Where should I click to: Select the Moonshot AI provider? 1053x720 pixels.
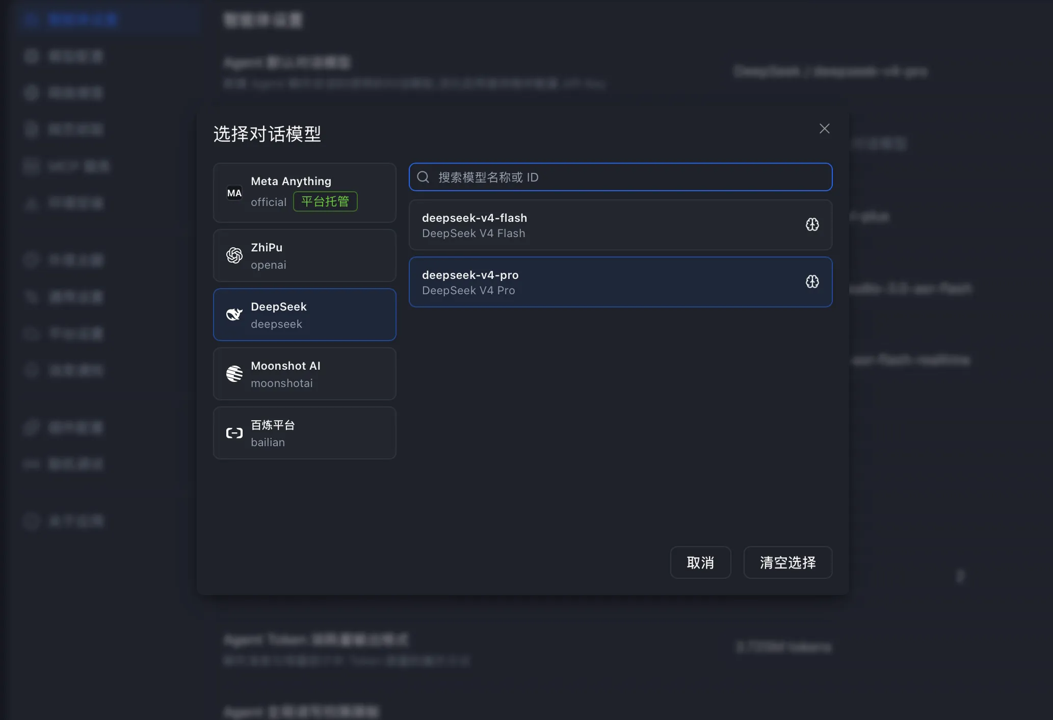pos(304,374)
